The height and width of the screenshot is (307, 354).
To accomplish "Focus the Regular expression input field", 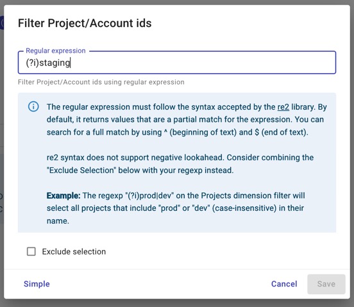I will click(x=177, y=62).
